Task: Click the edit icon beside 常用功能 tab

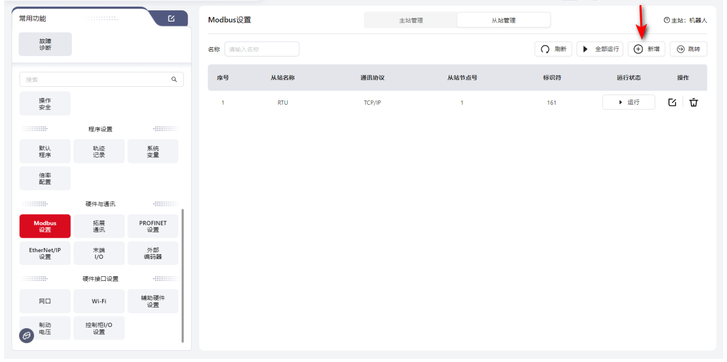Action: [x=171, y=18]
